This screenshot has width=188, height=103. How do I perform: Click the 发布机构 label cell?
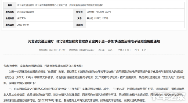coord(10,12)
